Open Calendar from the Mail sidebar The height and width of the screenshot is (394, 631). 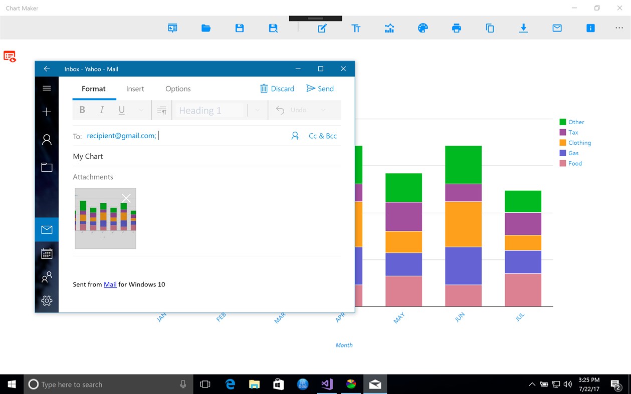tap(47, 253)
